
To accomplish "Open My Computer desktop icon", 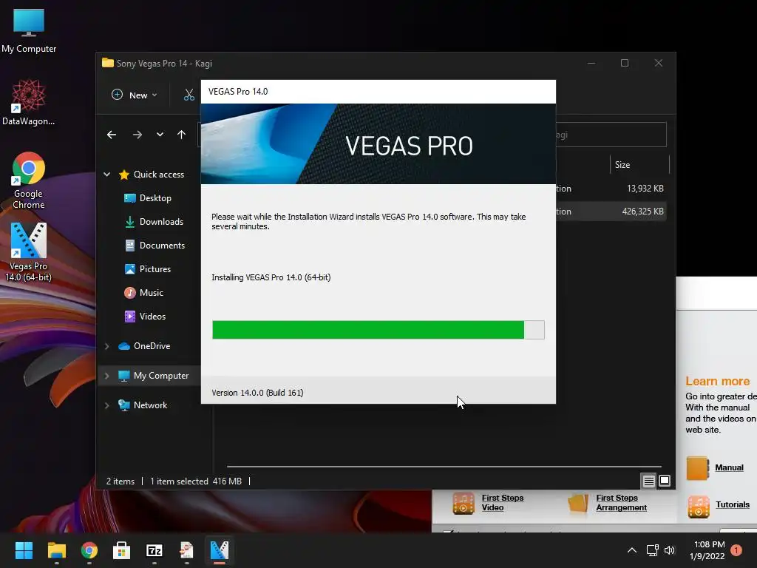I will coord(29,31).
